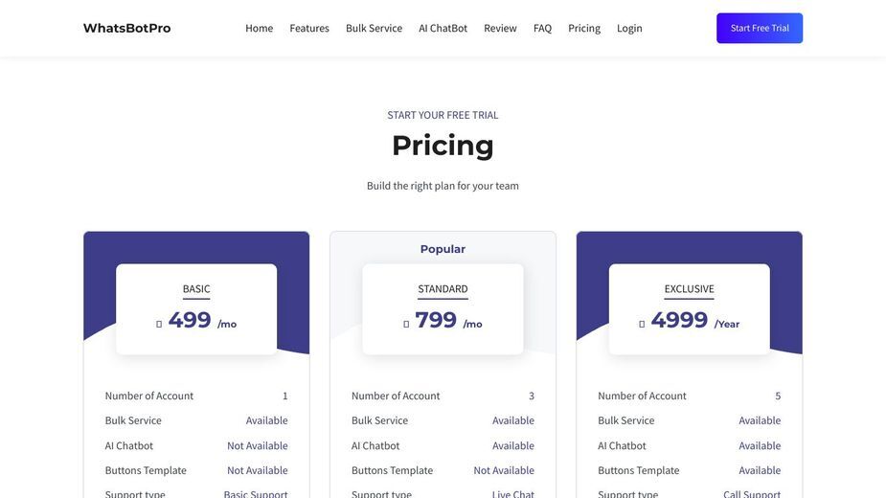Image resolution: width=886 pixels, height=498 pixels.
Task: Select the EXCLUSIVE plan title
Action: point(689,289)
